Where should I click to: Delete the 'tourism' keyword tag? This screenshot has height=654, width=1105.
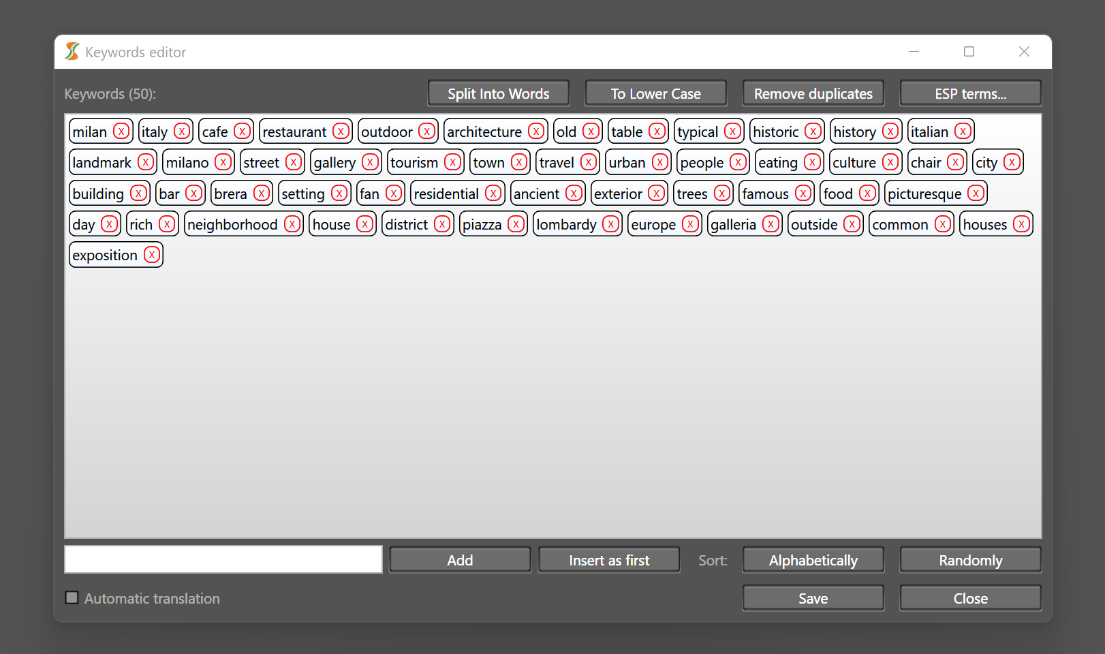[x=454, y=162]
